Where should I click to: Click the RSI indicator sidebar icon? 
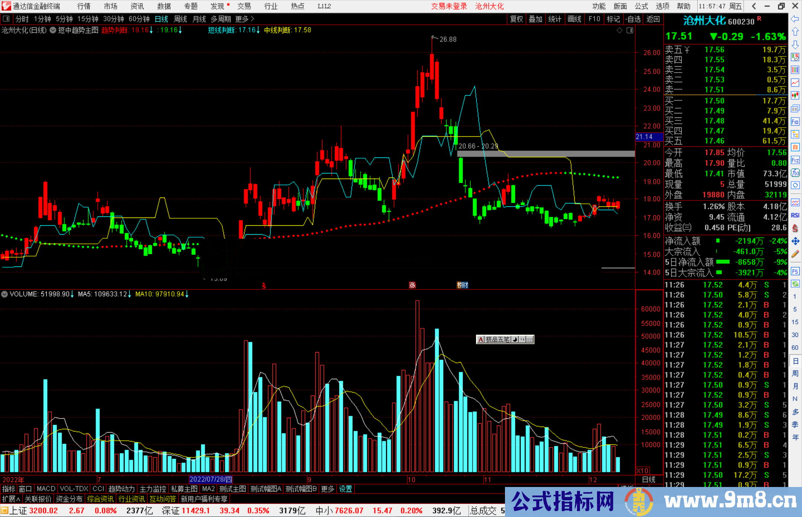[795, 215]
